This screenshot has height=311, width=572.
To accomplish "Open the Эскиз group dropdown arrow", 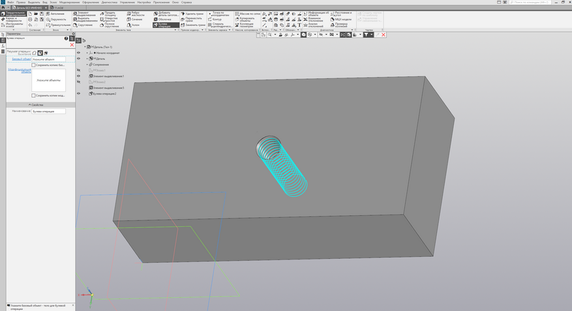I will 67,30.
